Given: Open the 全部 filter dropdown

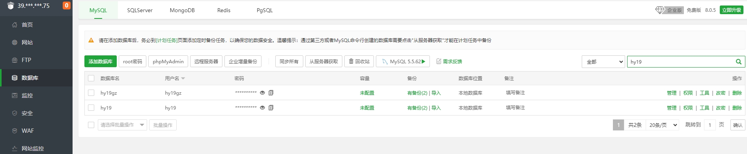Looking at the screenshot, I should (603, 62).
